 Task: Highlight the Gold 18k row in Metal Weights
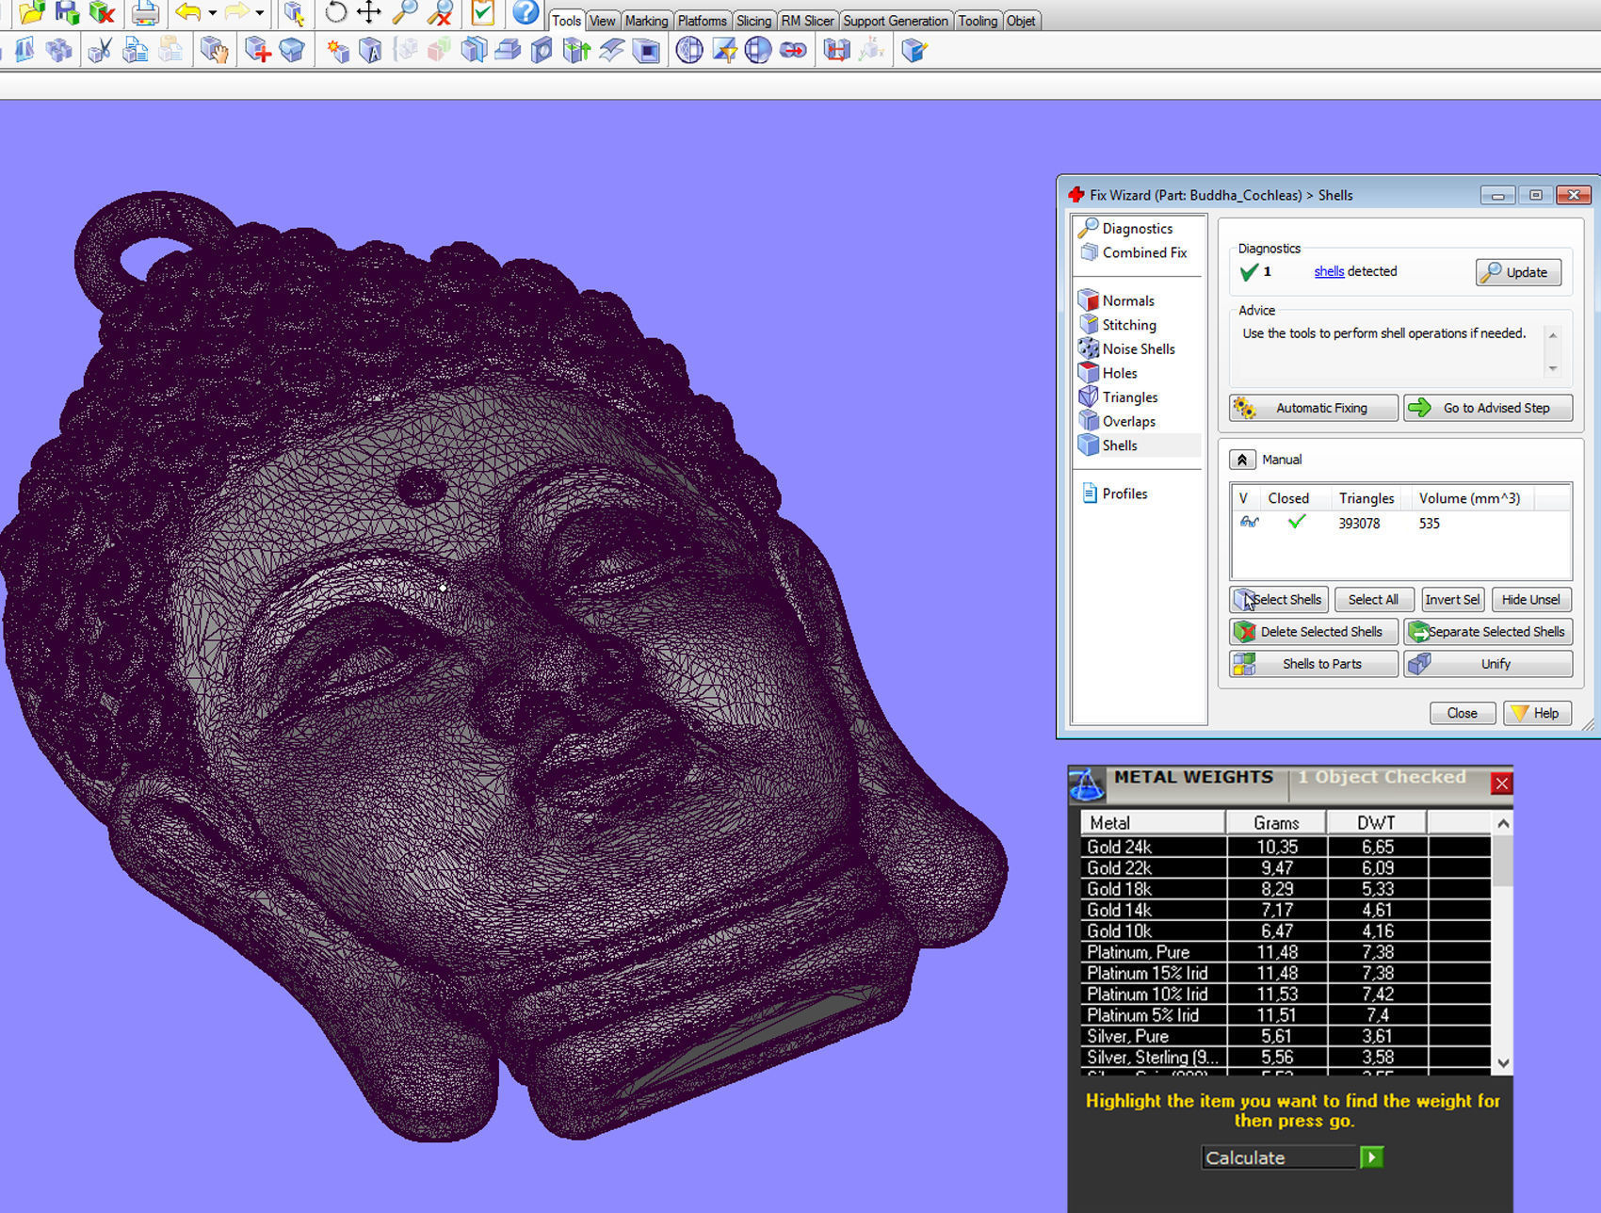(x=1286, y=889)
